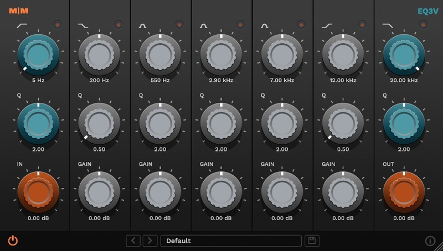Click the 200 Hz frequency knob
This screenshot has height=251, width=443.
tap(99, 55)
